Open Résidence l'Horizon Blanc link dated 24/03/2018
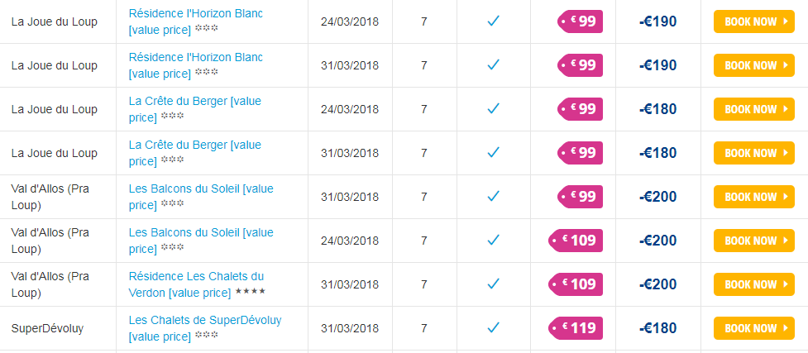This screenshot has height=353, width=808. [196, 21]
